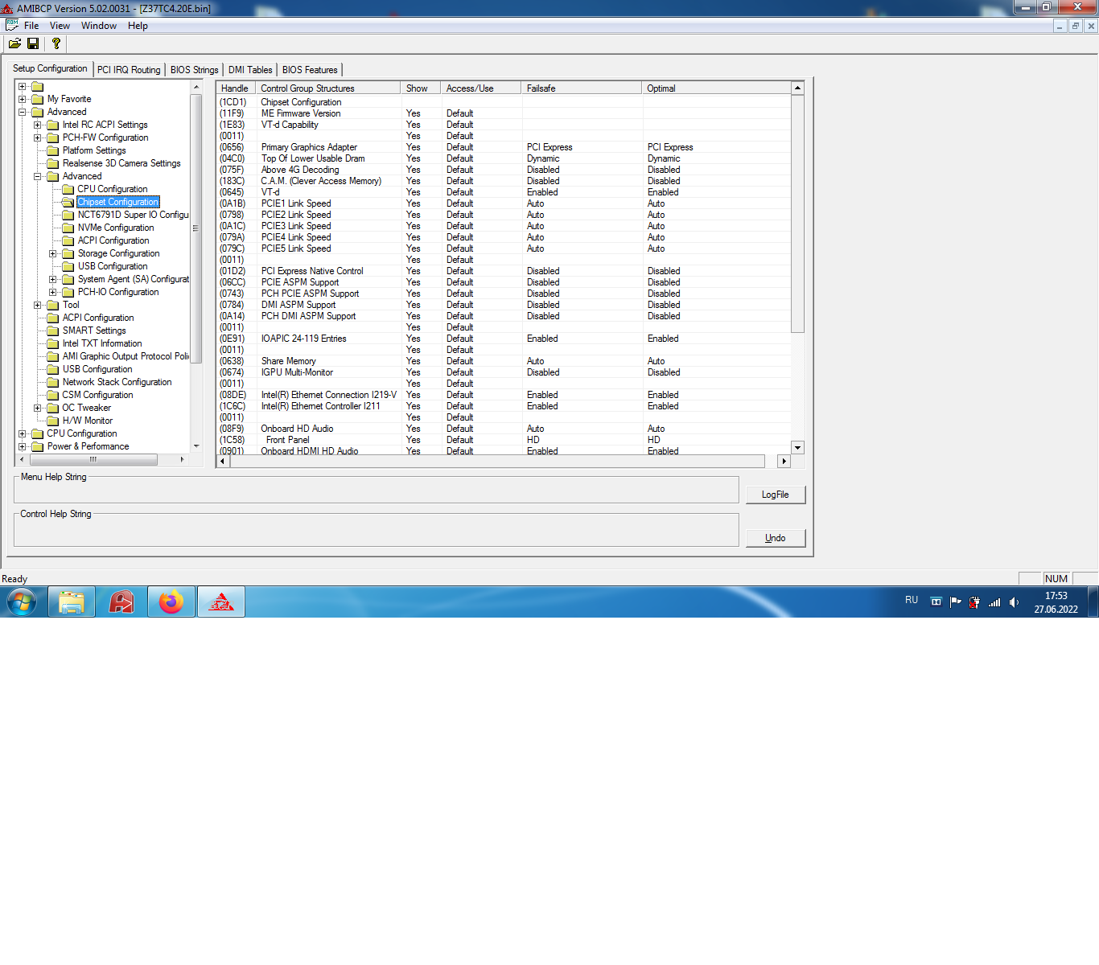Open the View menu
The width and height of the screenshot is (1099, 965).
(x=60, y=26)
